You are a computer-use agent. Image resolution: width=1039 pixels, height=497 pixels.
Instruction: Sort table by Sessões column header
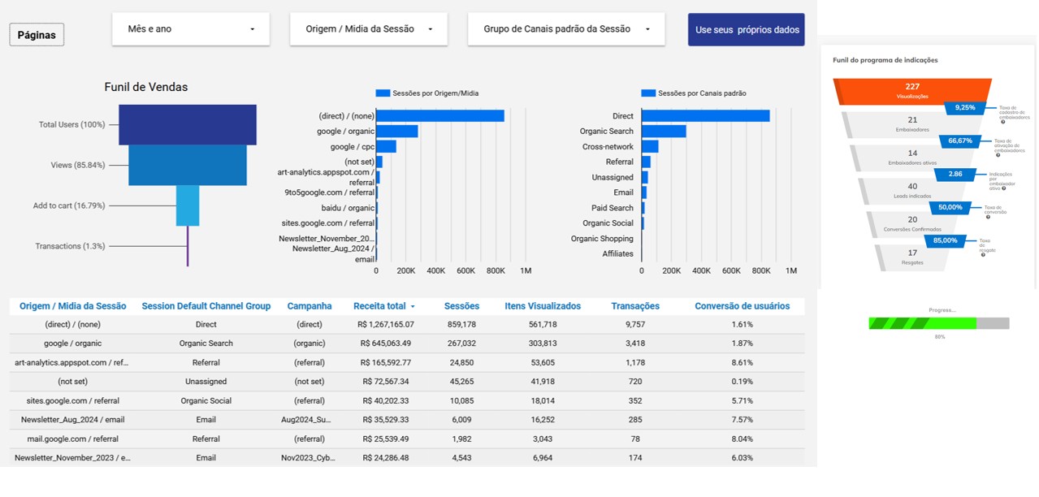click(461, 306)
